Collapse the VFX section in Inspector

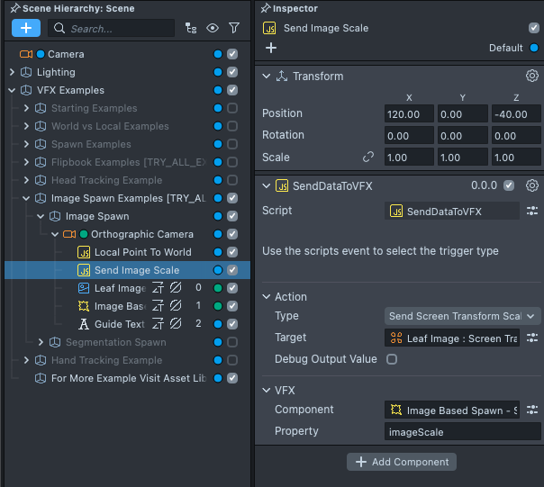pos(267,391)
